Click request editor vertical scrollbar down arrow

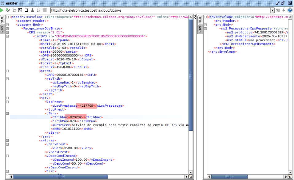pyautogui.click(x=191, y=172)
